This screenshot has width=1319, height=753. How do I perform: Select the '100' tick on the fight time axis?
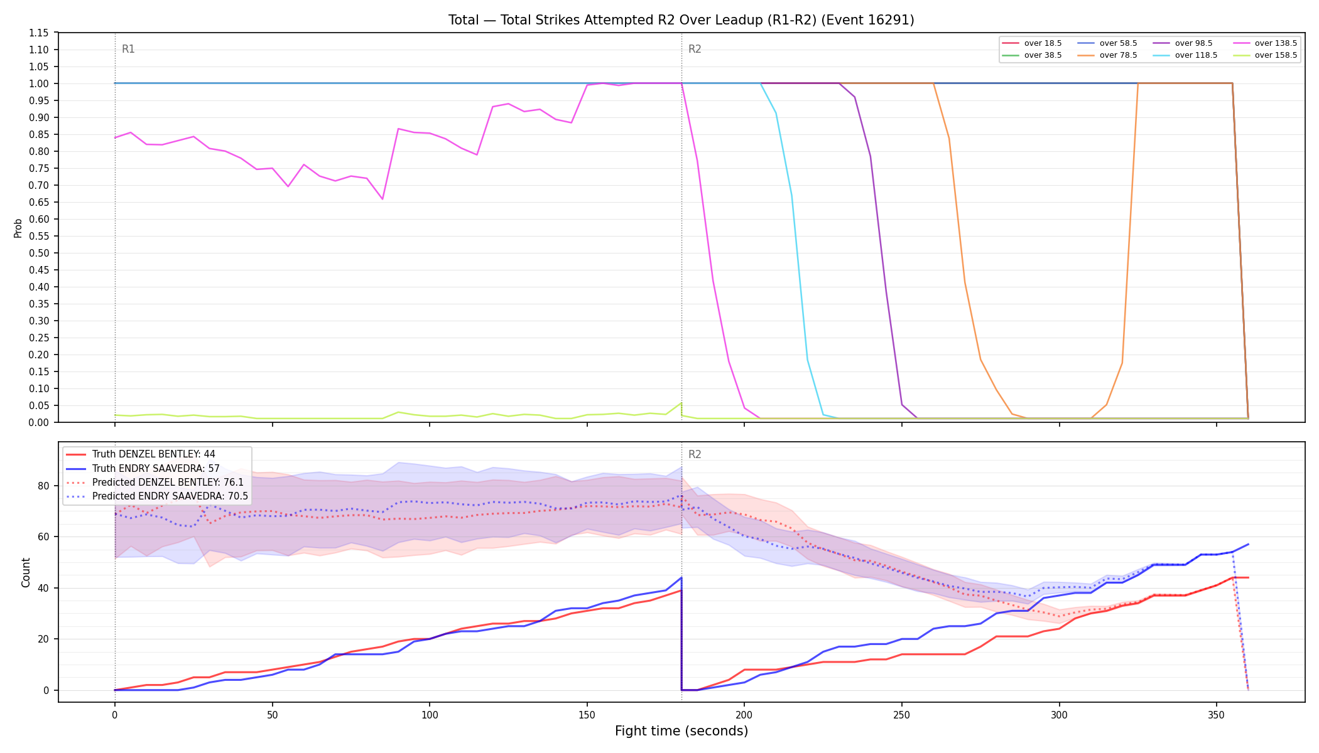coord(430,715)
